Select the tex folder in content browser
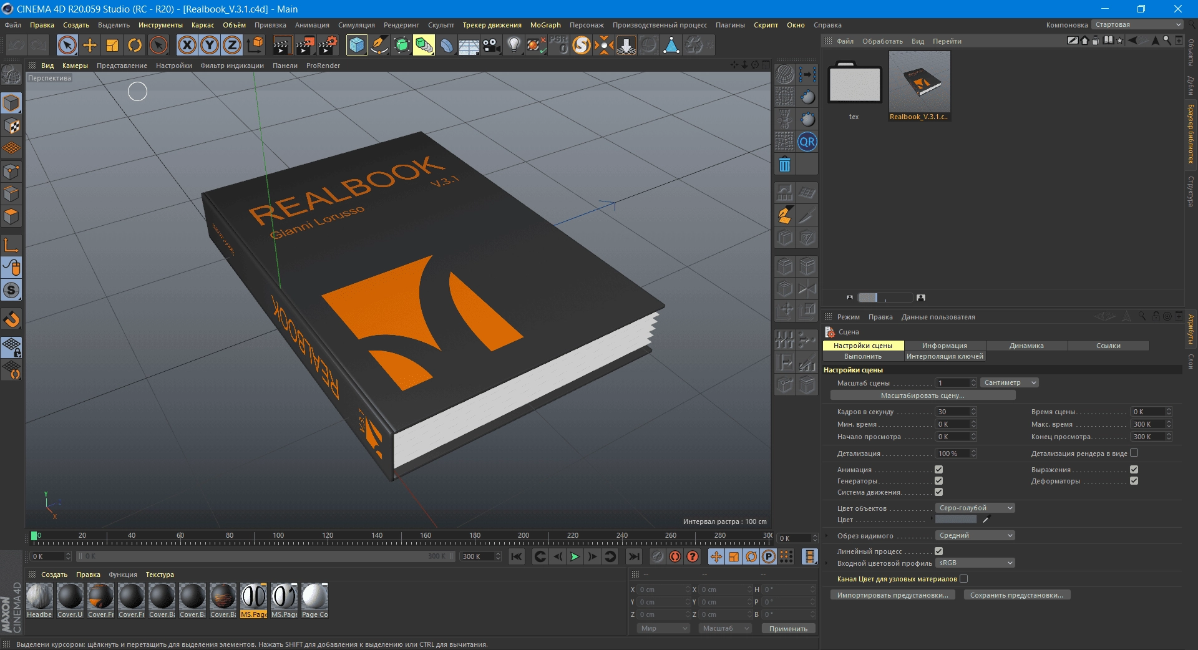Screen dimensions: 1198x650 [854, 84]
